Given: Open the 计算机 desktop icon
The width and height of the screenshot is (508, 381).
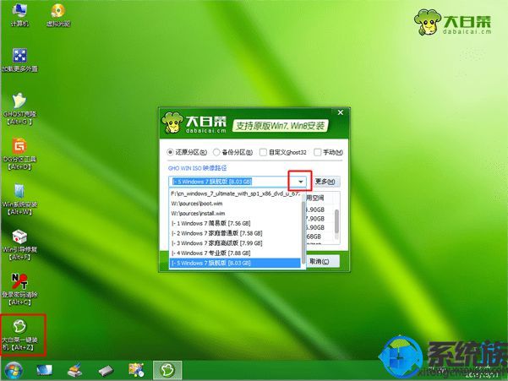Looking at the screenshot, I should pyautogui.click(x=19, y=15).
